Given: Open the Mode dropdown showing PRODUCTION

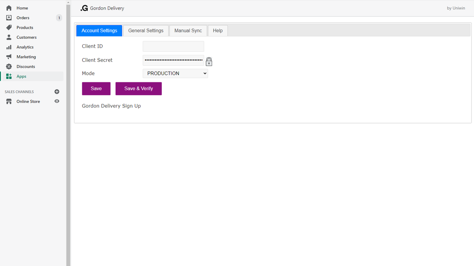Looking at the screenshot, I should pyautogui.click(x=175, y=73).
